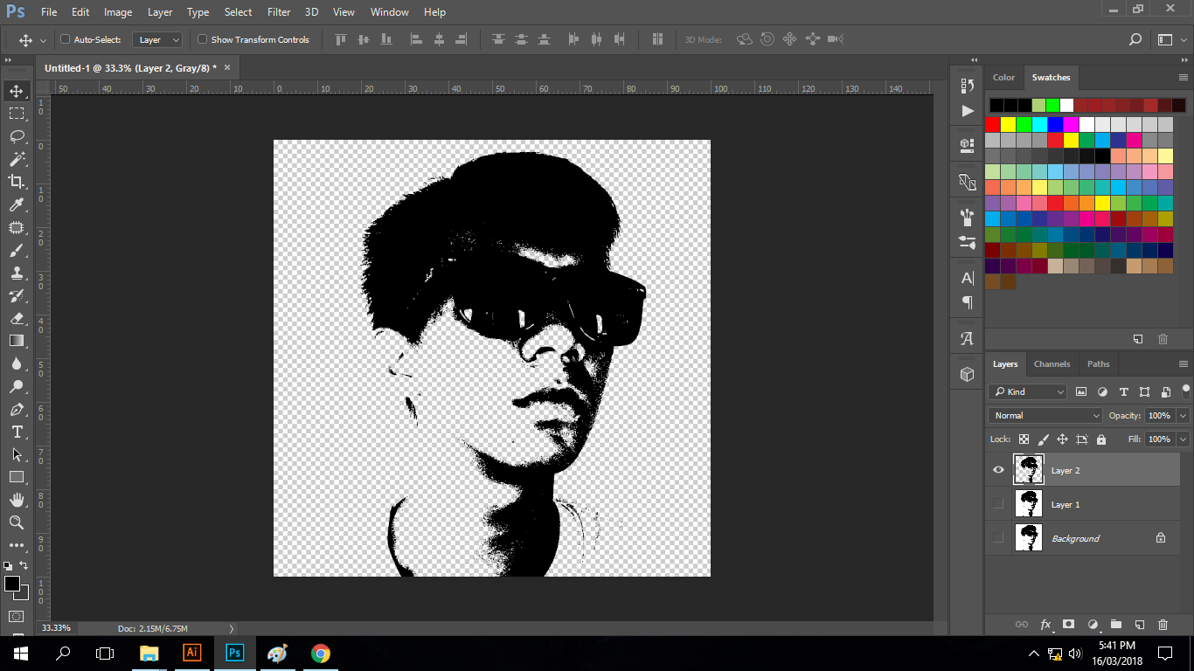1194x671 pixels.
Task: Select the Dodge tool
Action: [x=17, y=386]
